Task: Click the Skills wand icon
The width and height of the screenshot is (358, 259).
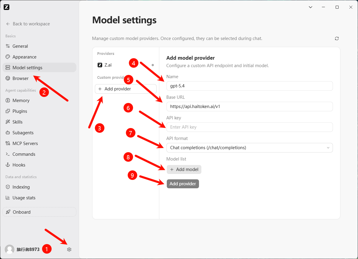Action: click(x=8, y=122)
